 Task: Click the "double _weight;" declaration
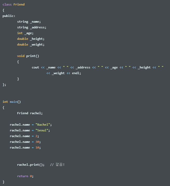[31, 44]
